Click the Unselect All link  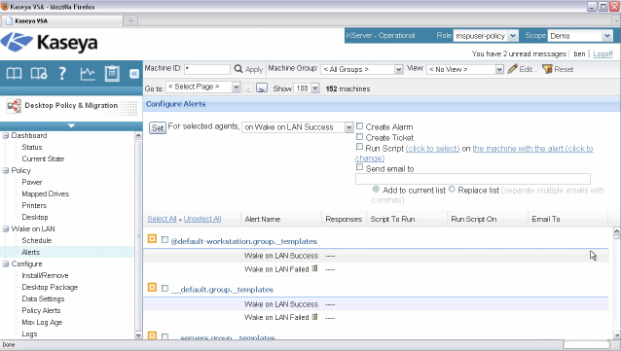[202, 219]
